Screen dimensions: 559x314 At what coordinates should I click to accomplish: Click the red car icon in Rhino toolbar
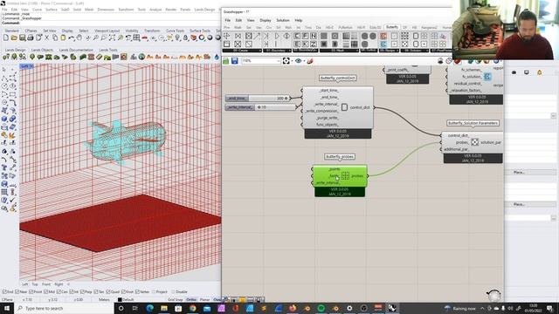click(x=145, y=38)
